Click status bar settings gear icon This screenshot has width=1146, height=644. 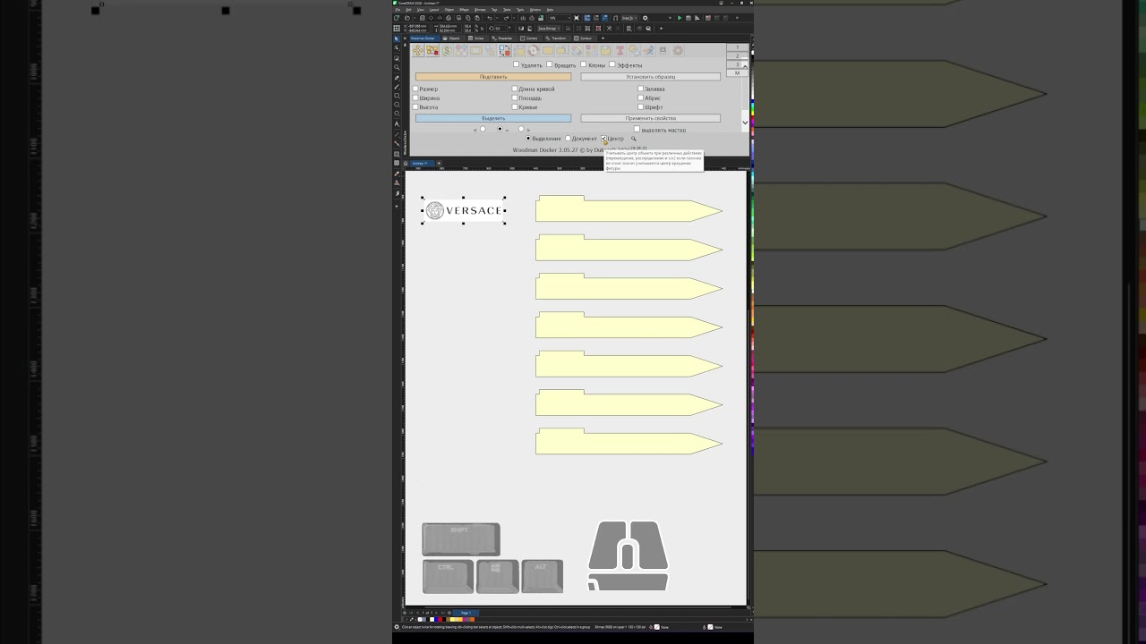pyautogui.click(x=397, y=627)
